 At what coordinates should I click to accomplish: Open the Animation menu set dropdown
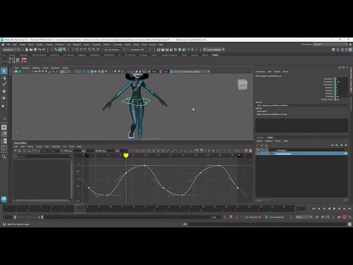[12, 50]
